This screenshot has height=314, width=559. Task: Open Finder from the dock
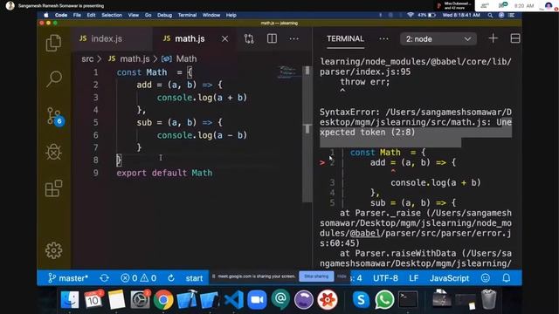coord(70,300)
